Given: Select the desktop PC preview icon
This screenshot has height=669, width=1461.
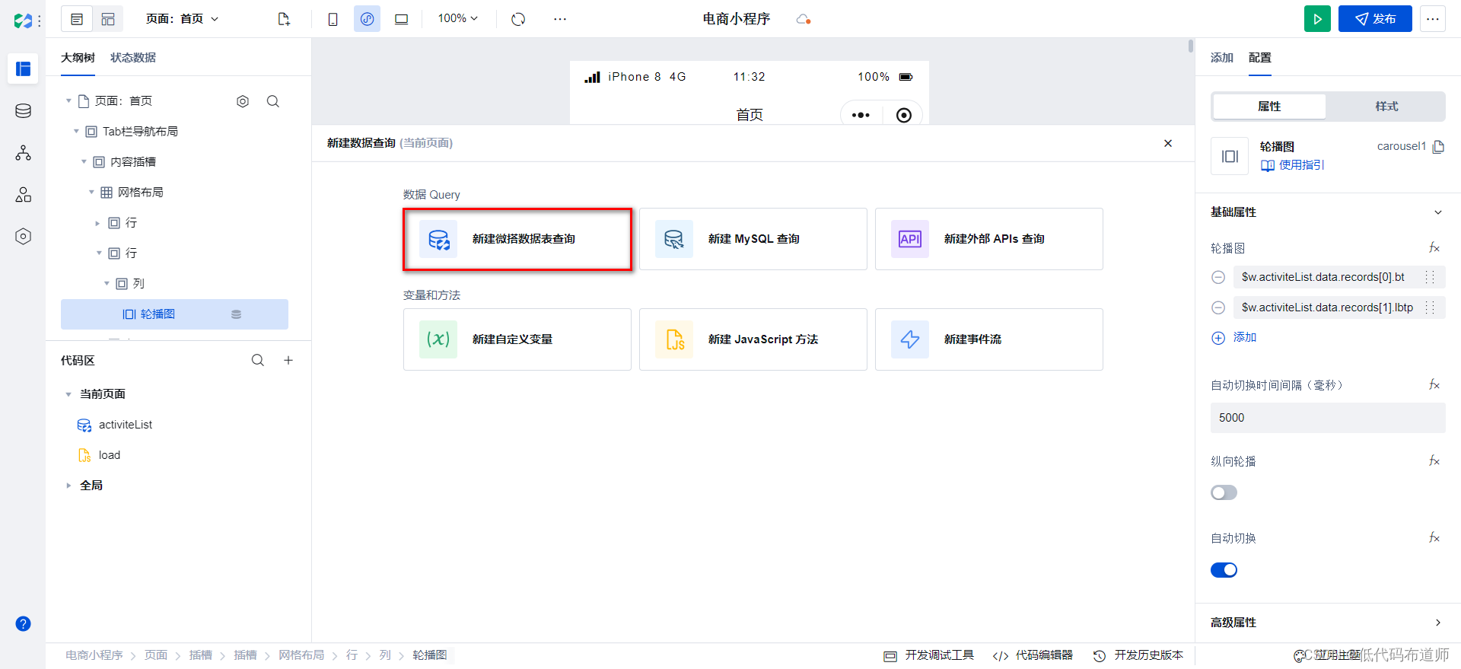Looking at the screenshot, I should coord(401,19).
